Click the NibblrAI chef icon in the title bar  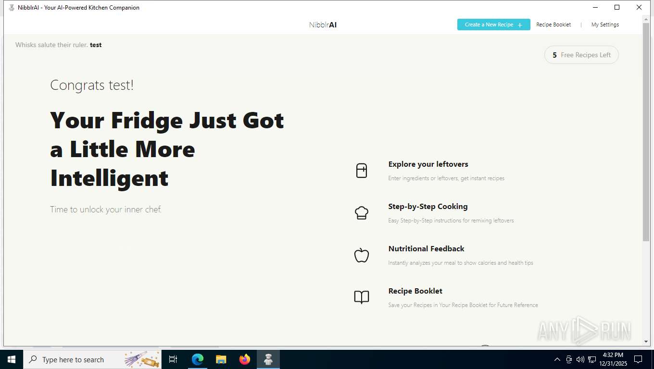pyautogui.click(x=12, y=8)
